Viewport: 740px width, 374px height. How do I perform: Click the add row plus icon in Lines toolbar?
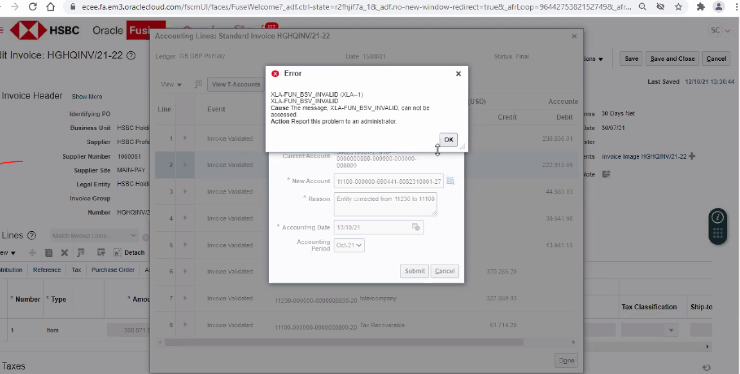(32, 252)
